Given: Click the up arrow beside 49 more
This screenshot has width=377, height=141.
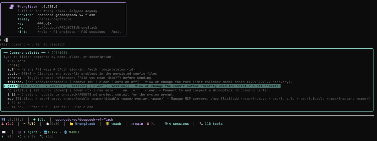Looking at the screenshot, I should 8,61.
